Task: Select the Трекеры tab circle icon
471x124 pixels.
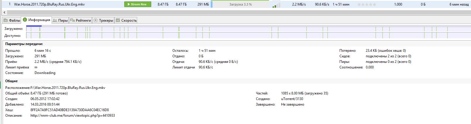Action: [x=96, y=20]
